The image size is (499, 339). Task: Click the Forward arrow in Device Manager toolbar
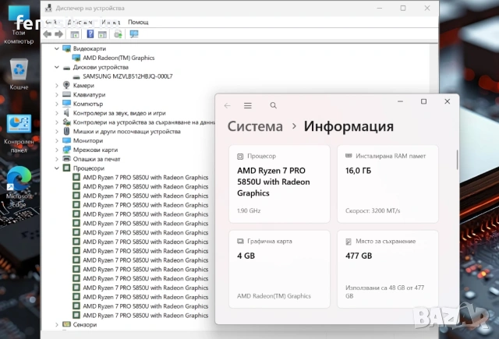(59, 34)
